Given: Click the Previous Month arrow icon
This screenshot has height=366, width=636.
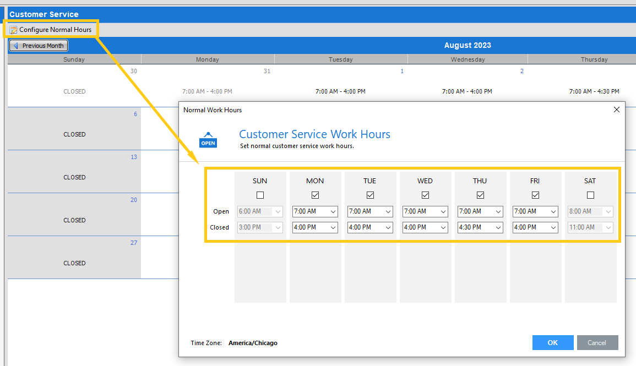Looking at the screenshot, I should tap(16, 46).
